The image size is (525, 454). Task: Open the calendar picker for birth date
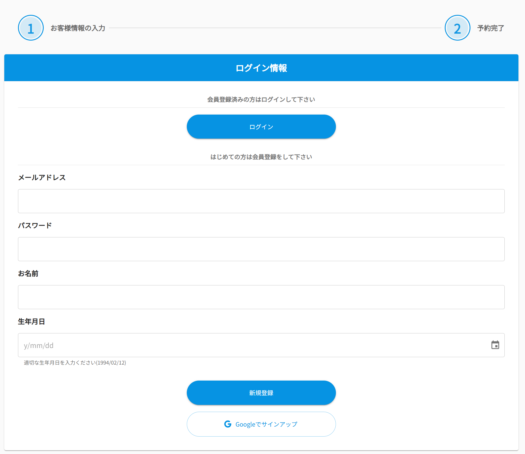point(495,345)
